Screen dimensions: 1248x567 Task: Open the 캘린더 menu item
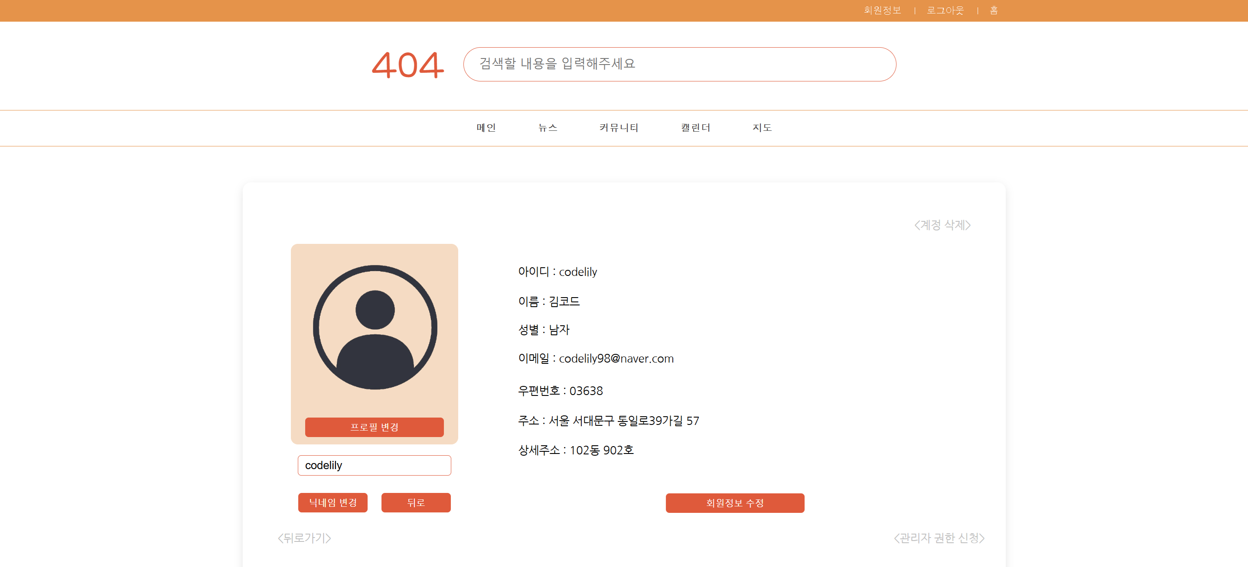pos(695,127)
